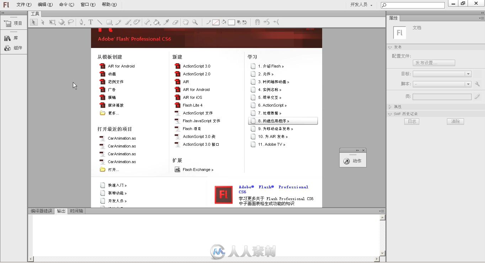Screen dimensions: 485x263
Task: Open the Flash Exchange link
Action: point(194,170)
